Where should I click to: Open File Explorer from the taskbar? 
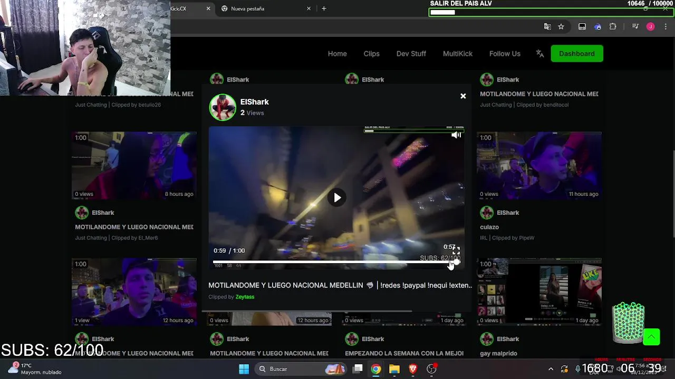394,369
